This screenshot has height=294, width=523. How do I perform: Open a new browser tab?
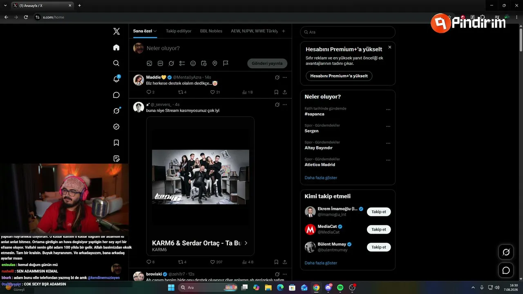click(79, 6)
